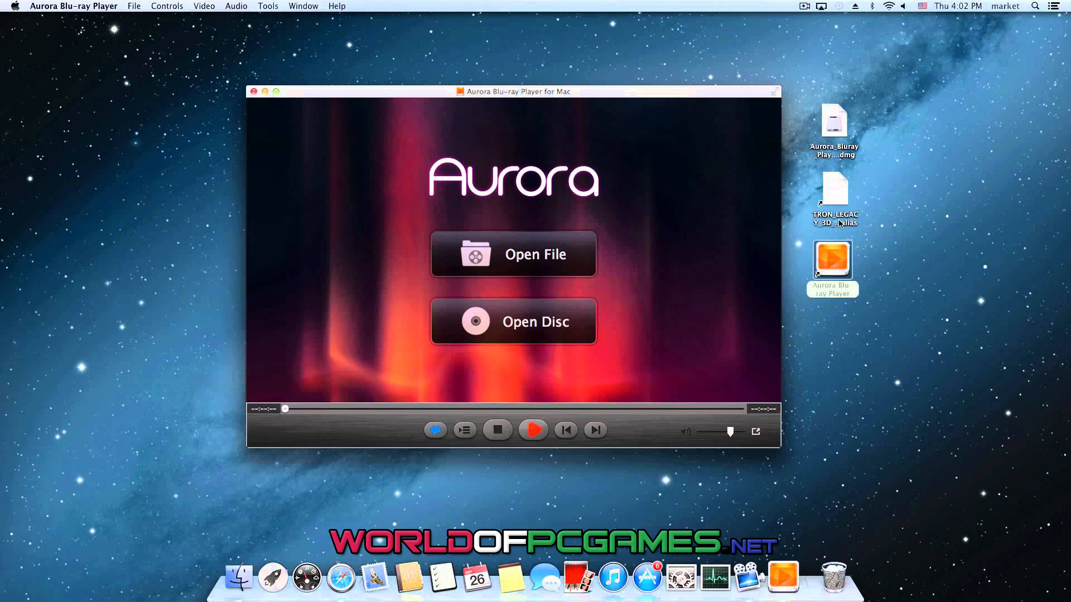The width and height of the screenshot is (1071, 602).
Task: Open the playlist button in player controls
Action: coord(465,430)
